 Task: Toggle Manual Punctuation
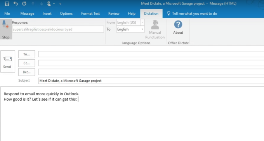[155, 29]
